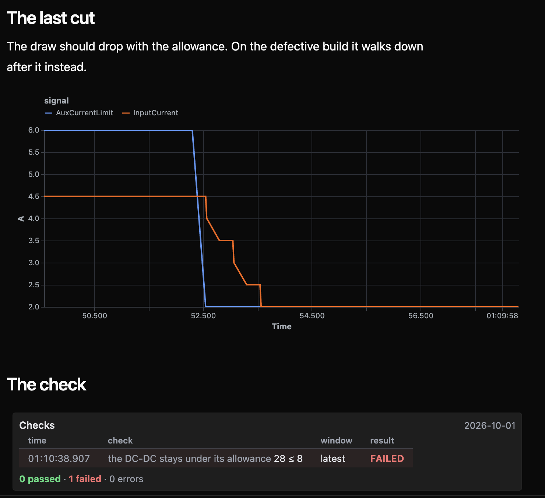This screenshot has height=498, width=545.
Task: Toggle the AuxCurrentLimit legend entry
Action: 79,113
